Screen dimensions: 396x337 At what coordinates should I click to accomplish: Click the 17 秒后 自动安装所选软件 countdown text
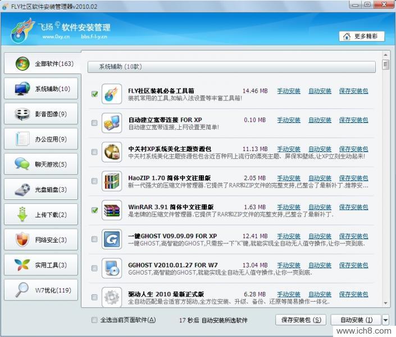point(213,320)
